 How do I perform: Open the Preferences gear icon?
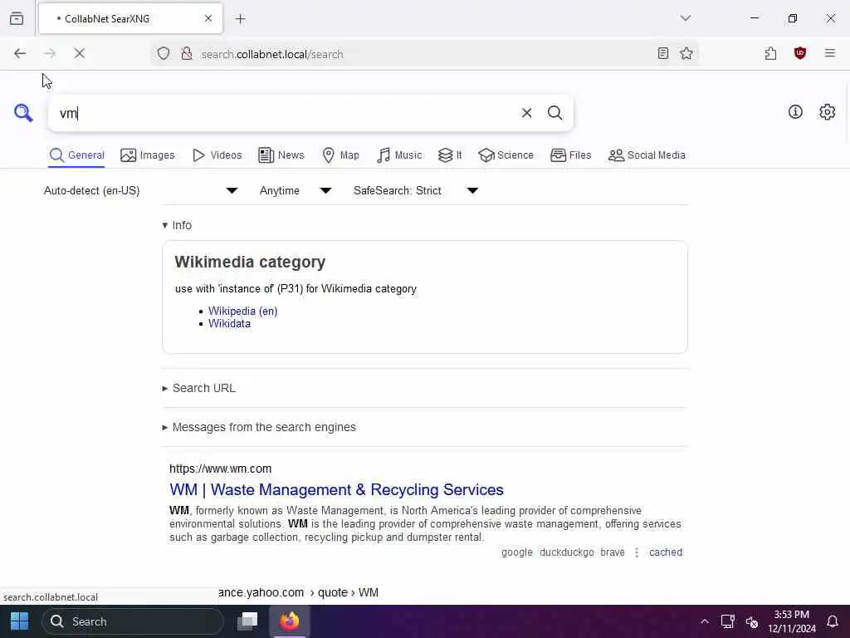pos(827,112)
